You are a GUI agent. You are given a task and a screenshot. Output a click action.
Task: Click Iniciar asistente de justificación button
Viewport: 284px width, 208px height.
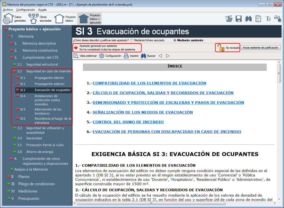[260, 48]
